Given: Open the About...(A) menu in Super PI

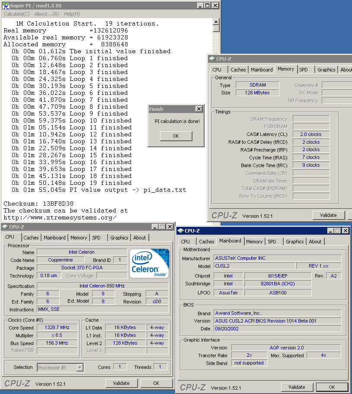Looking at the screenshot, I should pyautogui.click(x=47, y=14).
